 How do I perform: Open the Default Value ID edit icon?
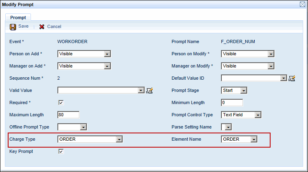291,78
